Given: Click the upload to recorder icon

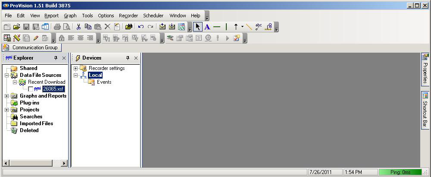Looking at the screenshot, I should click(x=162, y=27).
